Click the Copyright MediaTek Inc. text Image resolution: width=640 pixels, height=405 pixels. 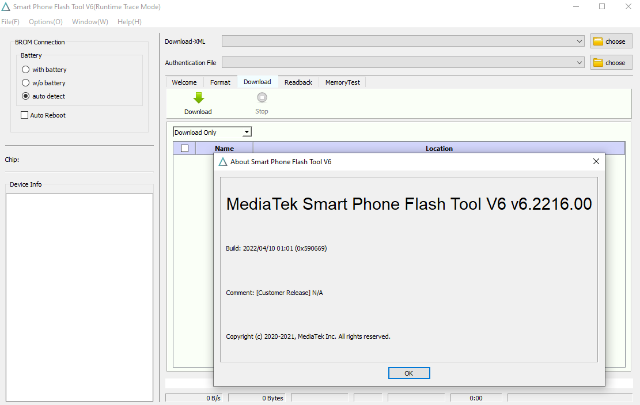308,336
